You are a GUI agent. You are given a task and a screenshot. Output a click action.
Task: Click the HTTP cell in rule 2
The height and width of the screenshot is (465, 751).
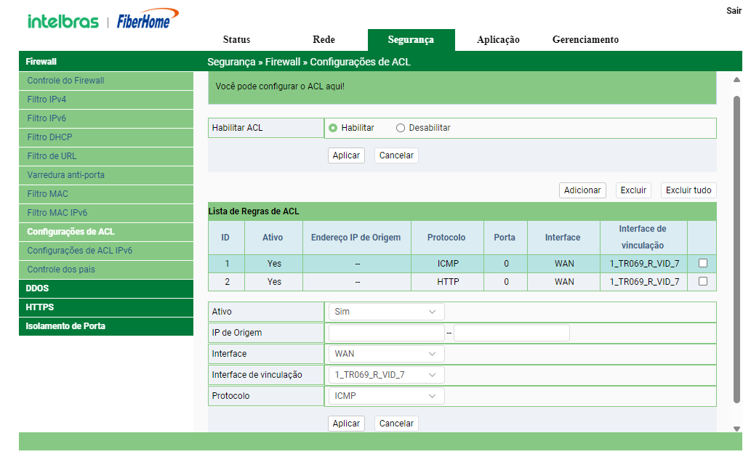click(x=447, y=282)
